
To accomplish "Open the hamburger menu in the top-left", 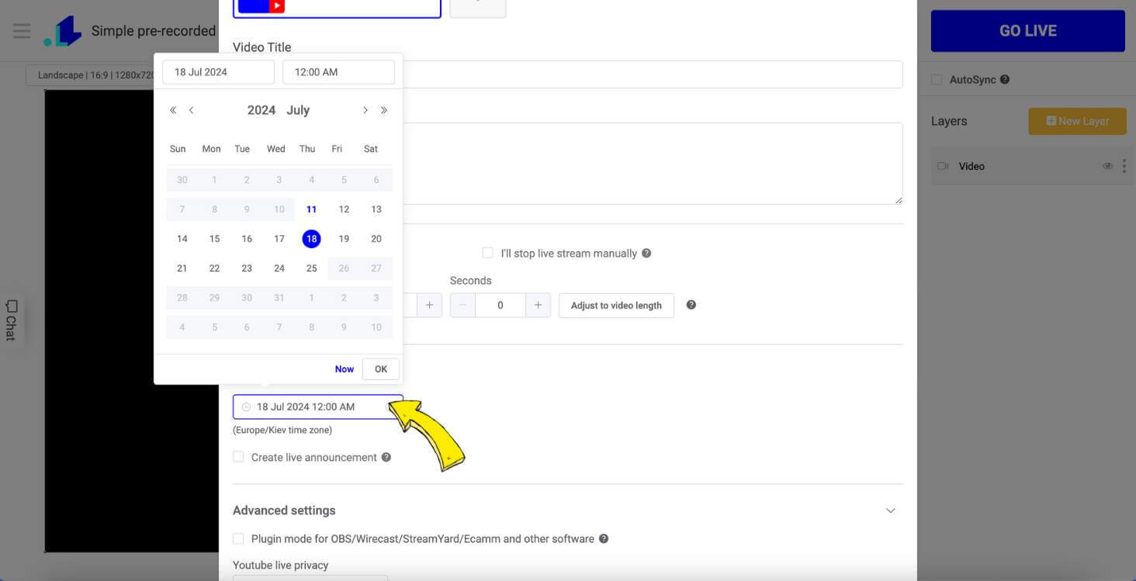I will tap(21, 31).
